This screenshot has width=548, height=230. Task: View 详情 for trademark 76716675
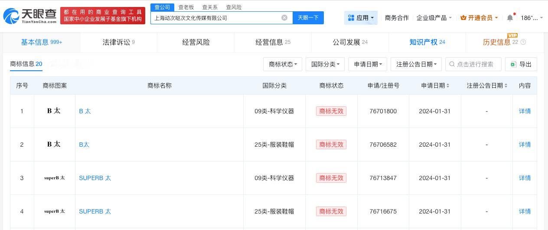[525, 211]
